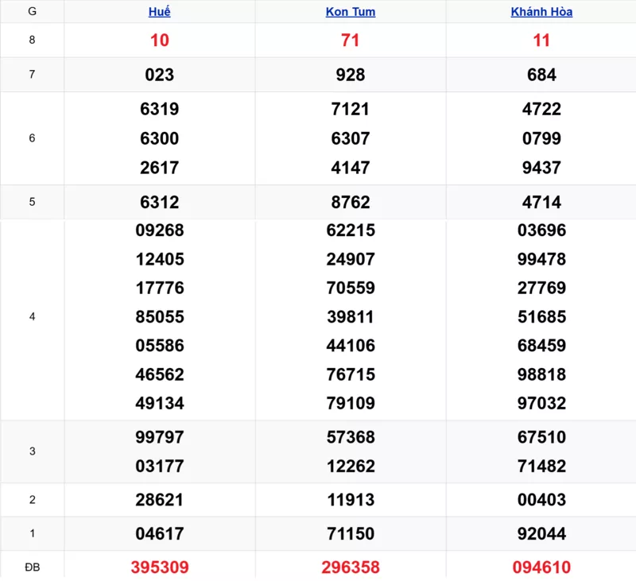Select prize 5 number 6312
636x581 pixels.
click(x=160, y=202)
